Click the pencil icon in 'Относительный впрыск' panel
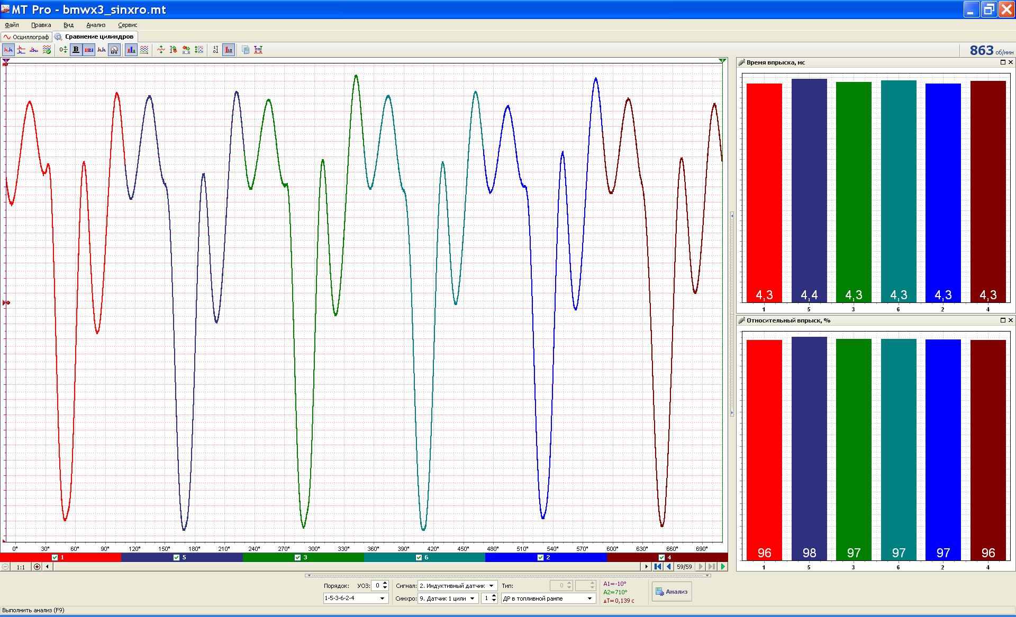 tap(741, 320)
